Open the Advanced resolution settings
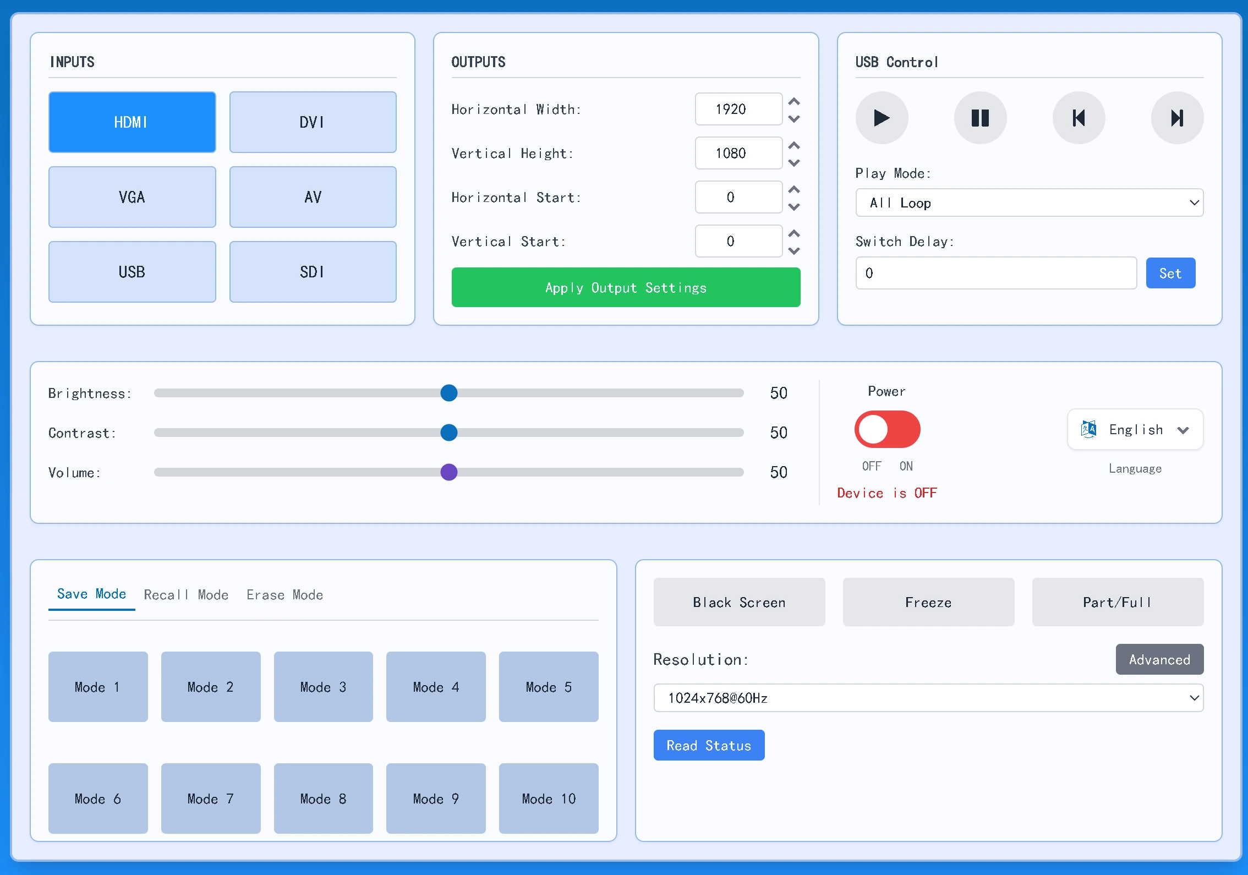 pyautogui.click(x=1159, y=659)
